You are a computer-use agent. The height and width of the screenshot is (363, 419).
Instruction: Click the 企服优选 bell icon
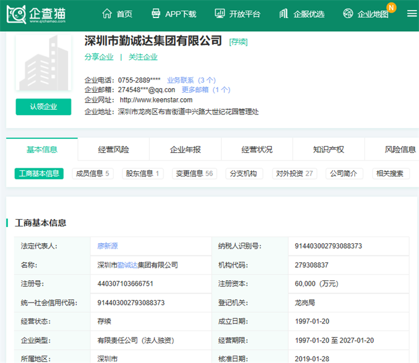coord(284,14)
